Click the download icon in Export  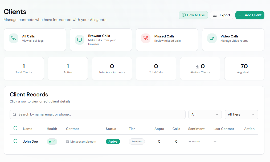coord(215,15)
